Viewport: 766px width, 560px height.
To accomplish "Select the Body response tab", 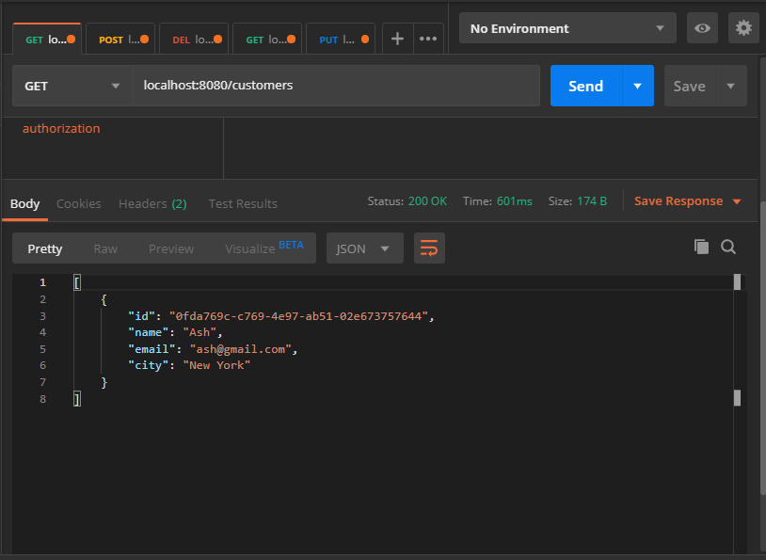I will click(x=24, y=204).
